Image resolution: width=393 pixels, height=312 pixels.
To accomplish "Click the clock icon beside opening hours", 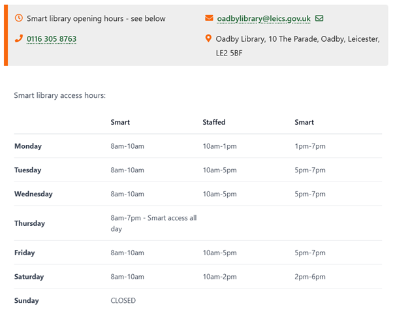I will pos(18,18).
